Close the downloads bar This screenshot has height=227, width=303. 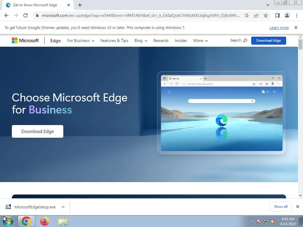click(298, 207)
